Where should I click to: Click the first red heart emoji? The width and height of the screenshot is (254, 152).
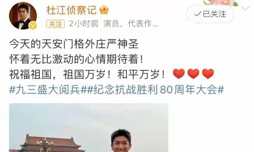pyautogui.click(x=179, y=74)
